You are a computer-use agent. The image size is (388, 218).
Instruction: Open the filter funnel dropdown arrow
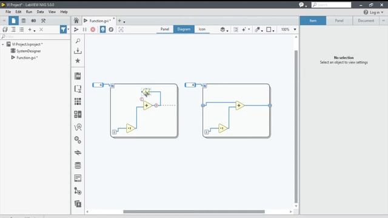coord(69,30)
